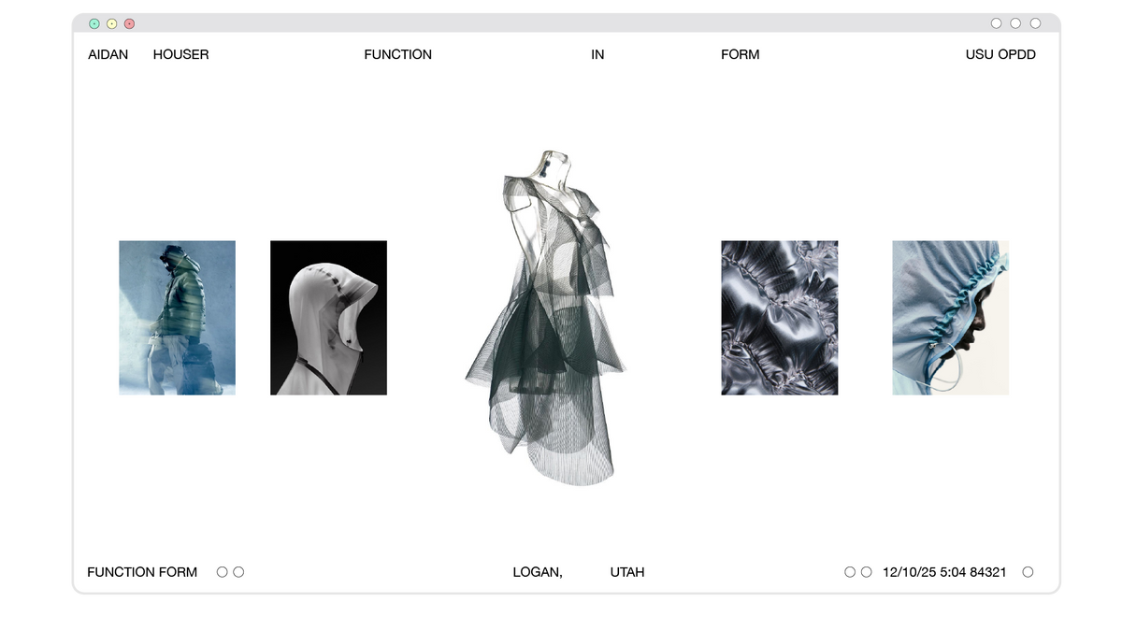This screenshot has width=1122, height=631.
Task: Click circle immediately left of the date
Action: [x=866, y=572]
